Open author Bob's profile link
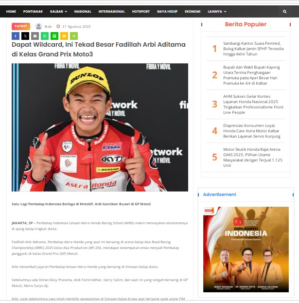The image size is (299, 303). pos(48,26)
